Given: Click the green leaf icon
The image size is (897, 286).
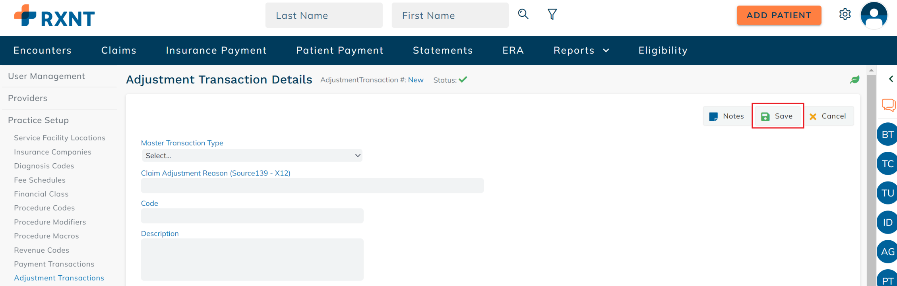Looking at the screenshot, I should point(854,79).
